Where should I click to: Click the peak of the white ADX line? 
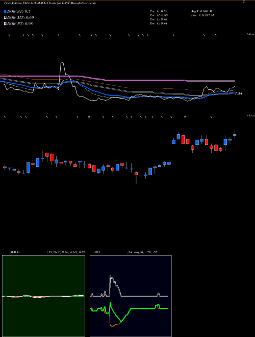pyautogui.click(x=110, y=276)
